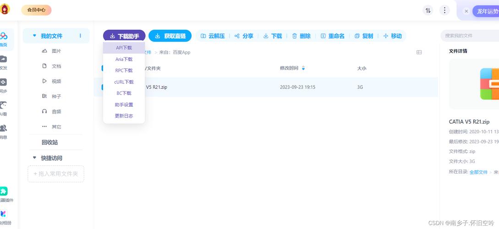This screenshot has width=499, height=229.
Task: Click the 删除 trash toolbar button
Action: pos(301,36)
